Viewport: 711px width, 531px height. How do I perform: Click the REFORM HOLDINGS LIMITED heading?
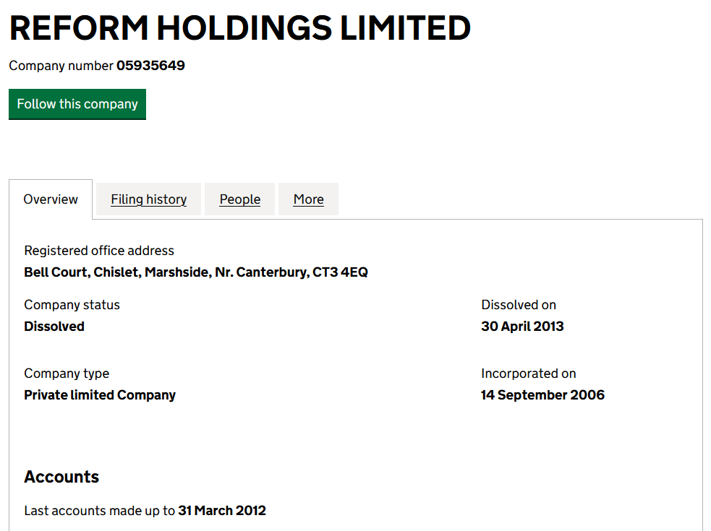pos(239,28)
